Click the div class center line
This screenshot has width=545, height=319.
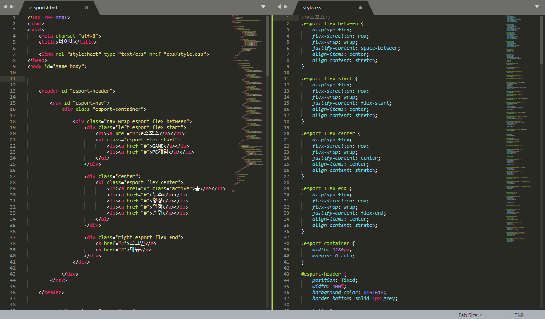pyautogui.click(x=112, y=177)
